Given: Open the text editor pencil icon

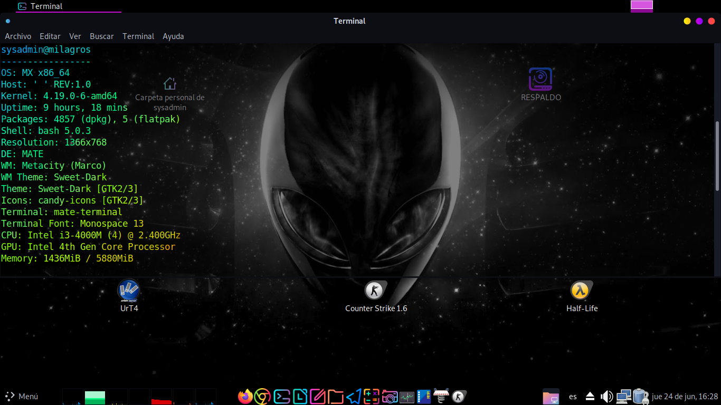Looking at the screenshot, I should point(318,397).
